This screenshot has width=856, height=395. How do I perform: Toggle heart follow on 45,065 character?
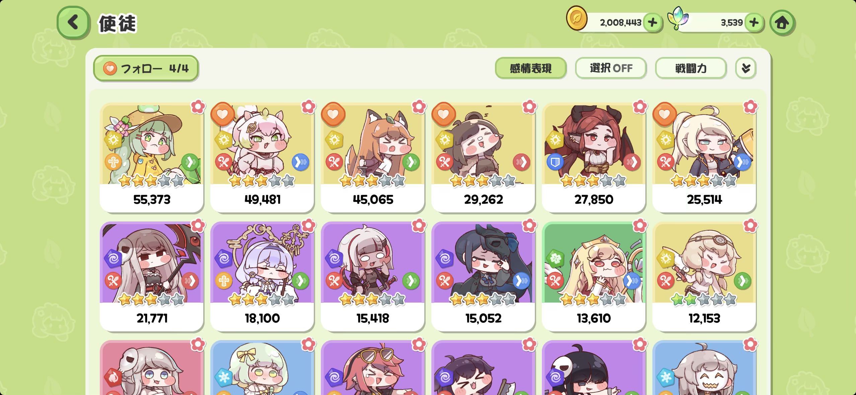point(333,114)
